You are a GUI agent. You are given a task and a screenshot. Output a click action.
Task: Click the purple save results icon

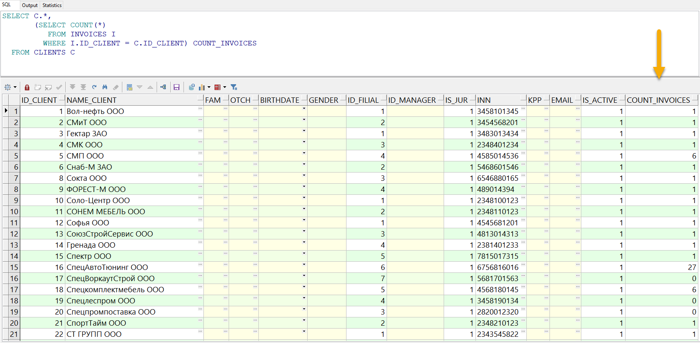point(177,87)
